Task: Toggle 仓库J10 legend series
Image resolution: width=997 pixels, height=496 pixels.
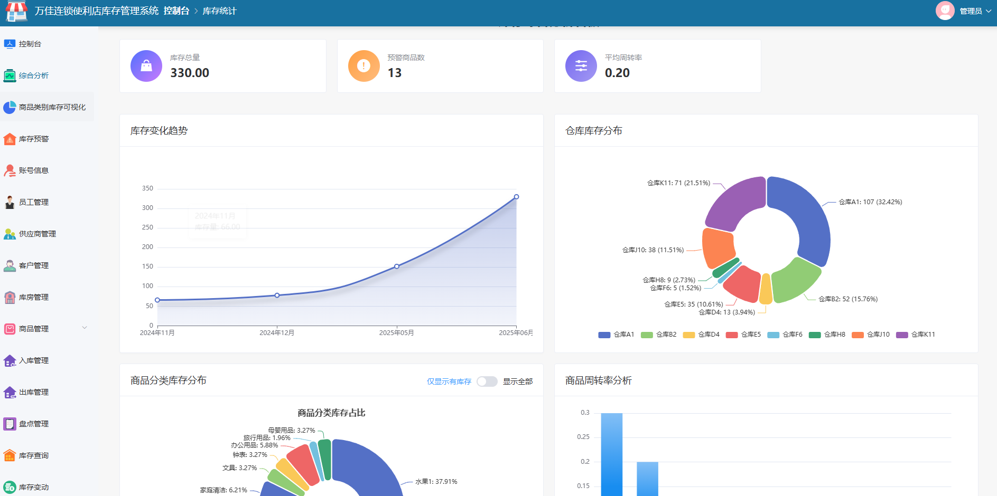Action: point(871,335)
